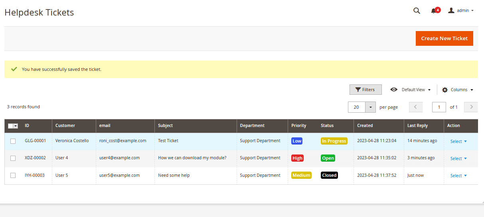484x217 pixels.
Task: Click the Filters funnel button
Action: [x=365, y=90]
